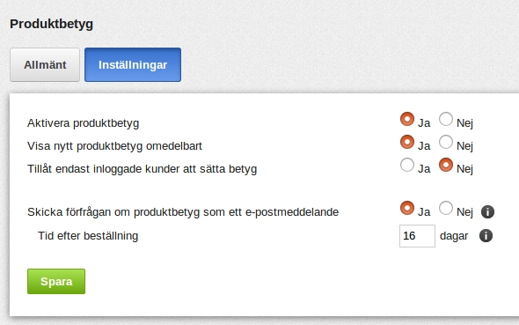Switch to the Allmänt tab
Viewport: 519px width, 325px height.
45,64
